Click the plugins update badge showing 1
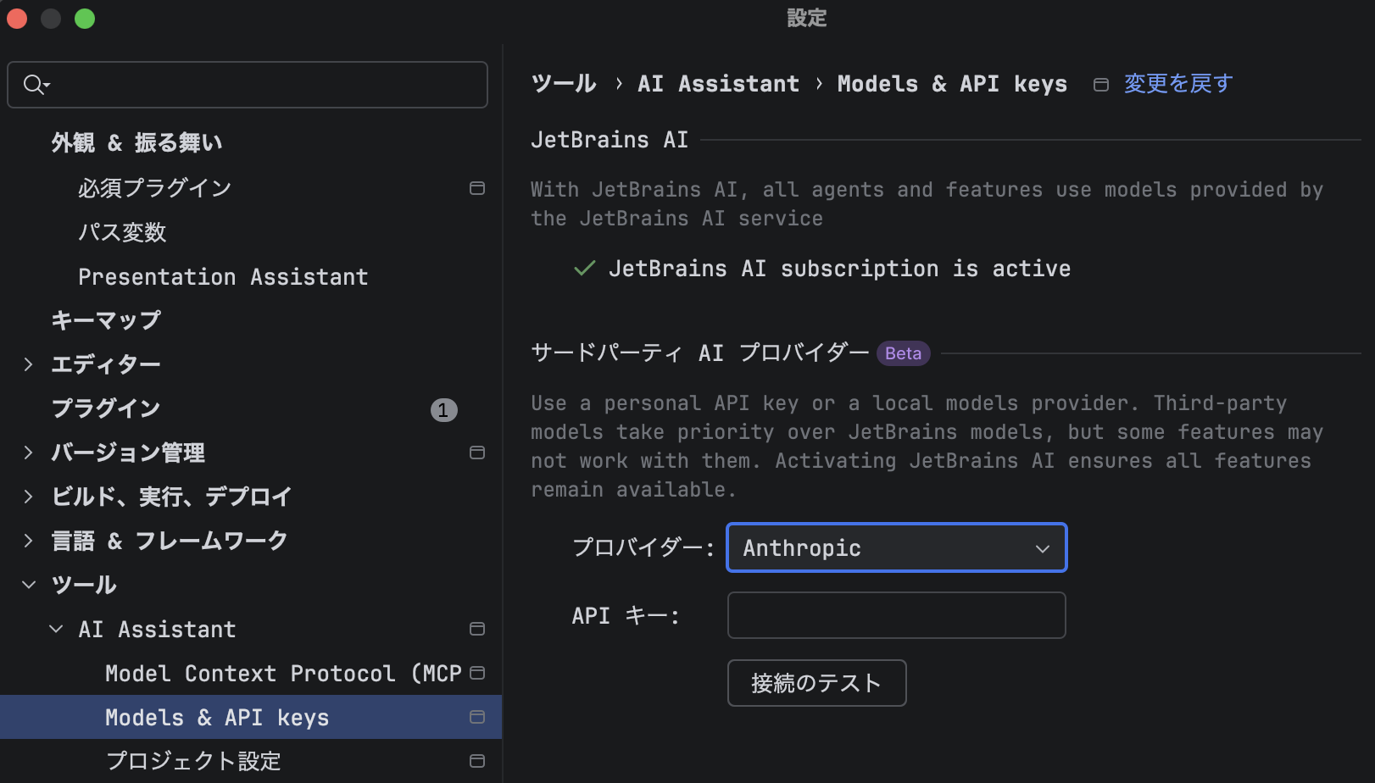The width and height of the screenshot is (1375, 783). [x=443, y=410]
